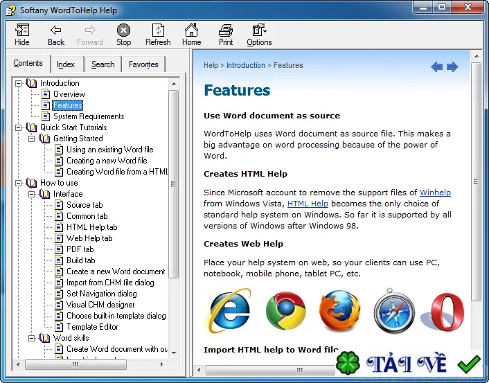Click the Overview page icon
This screenshot has width=489, height=383.
[46, 94]
